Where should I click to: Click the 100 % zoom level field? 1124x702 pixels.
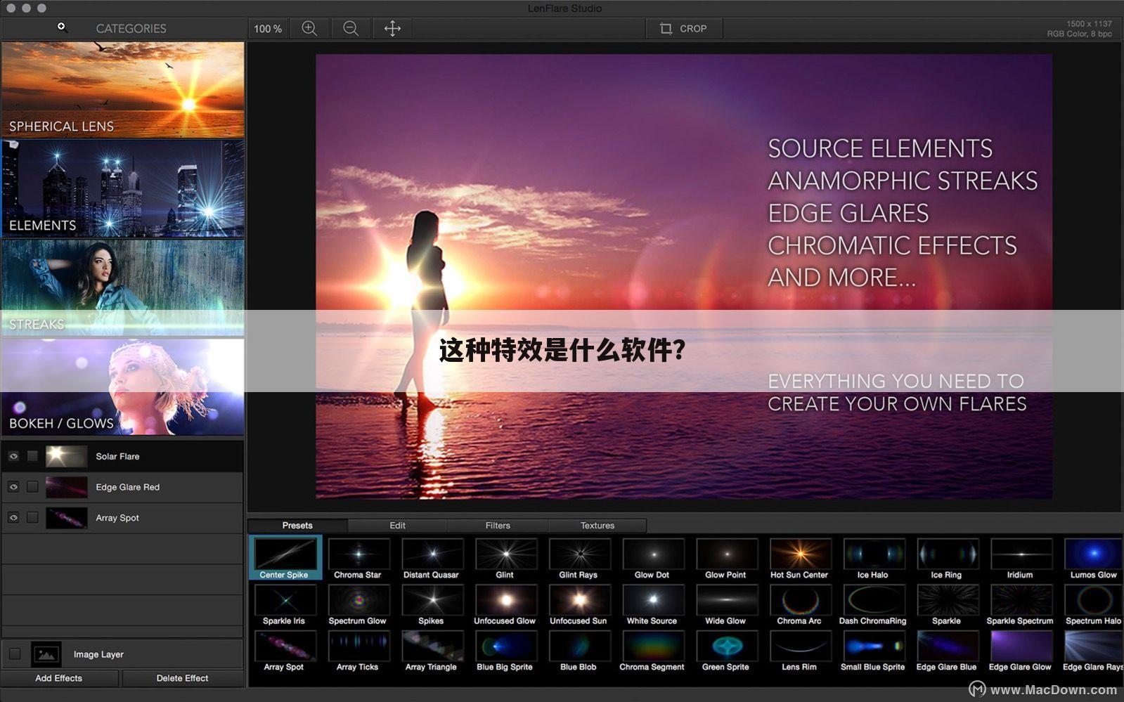268,29
